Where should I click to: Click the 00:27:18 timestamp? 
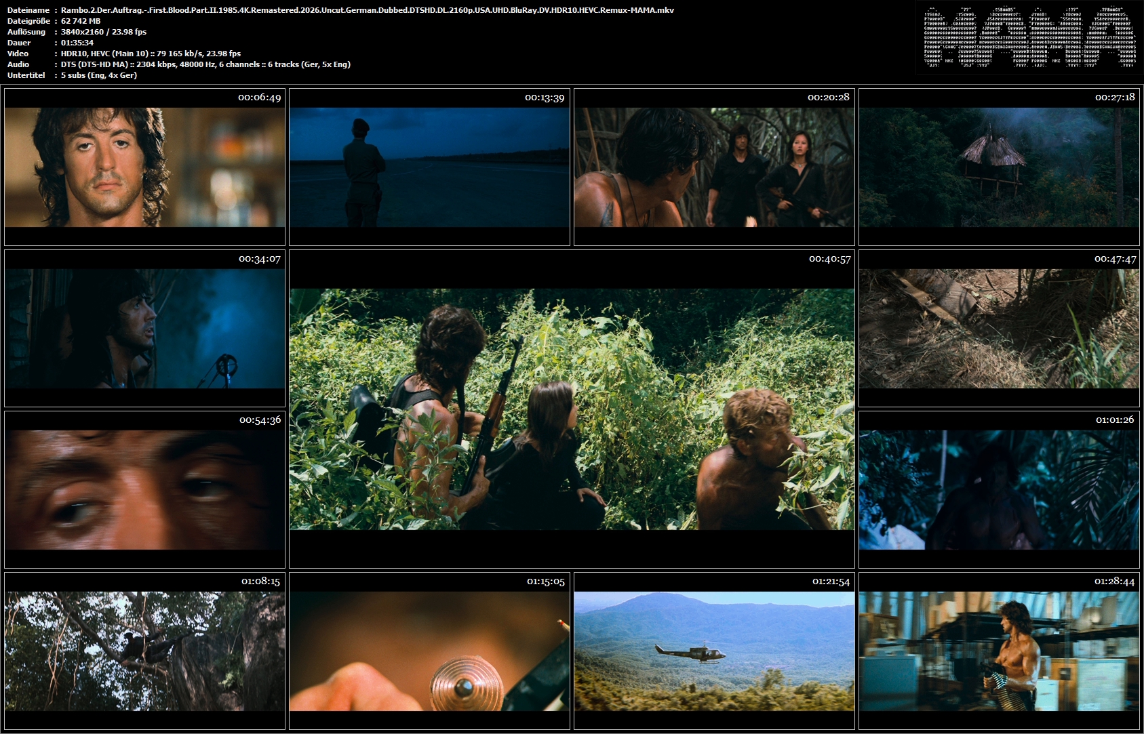pyautogui.click(x=1115, y=98)
